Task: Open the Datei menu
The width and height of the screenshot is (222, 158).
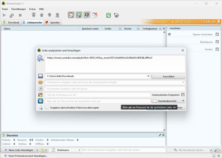Action: tap(5, 9)
